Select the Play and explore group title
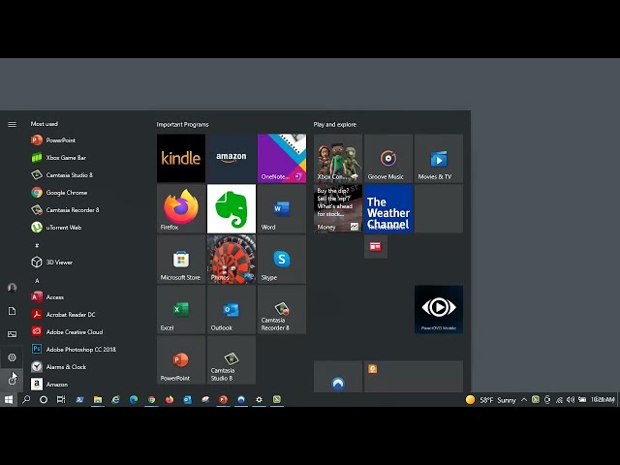The height and width of the screenshot is (465, 620). tap(335, 124)
